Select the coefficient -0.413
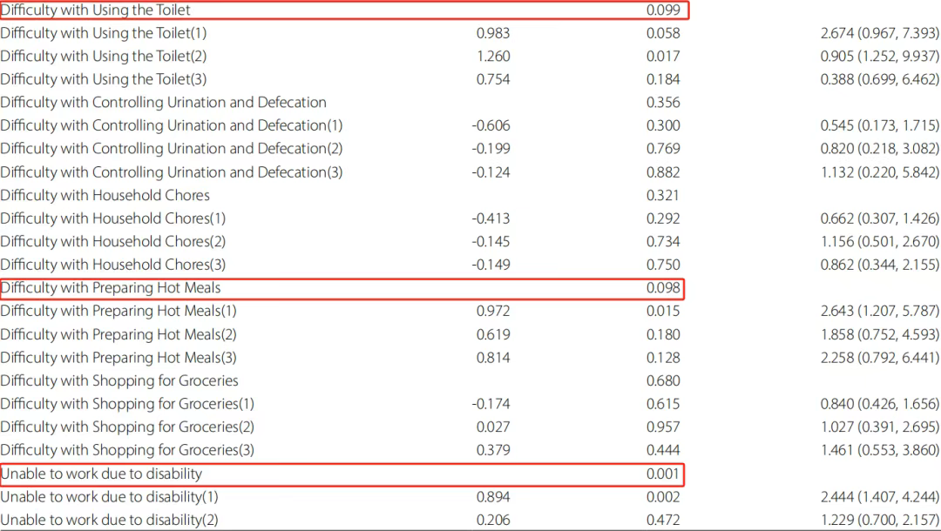The width and height of the screenshot is (941, 531). point(491,218)
